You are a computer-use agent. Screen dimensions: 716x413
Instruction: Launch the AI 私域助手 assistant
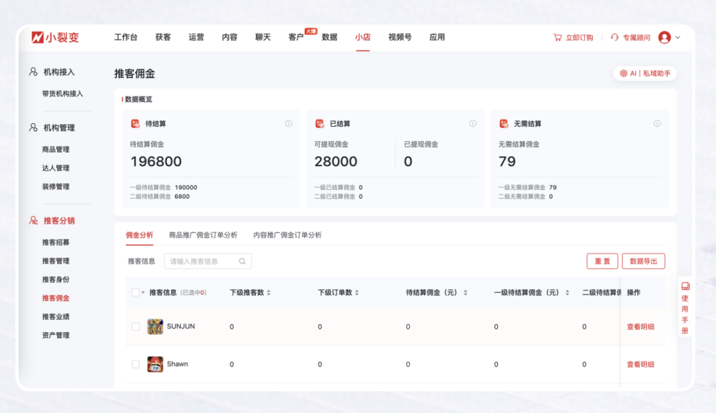click(644, 73)
